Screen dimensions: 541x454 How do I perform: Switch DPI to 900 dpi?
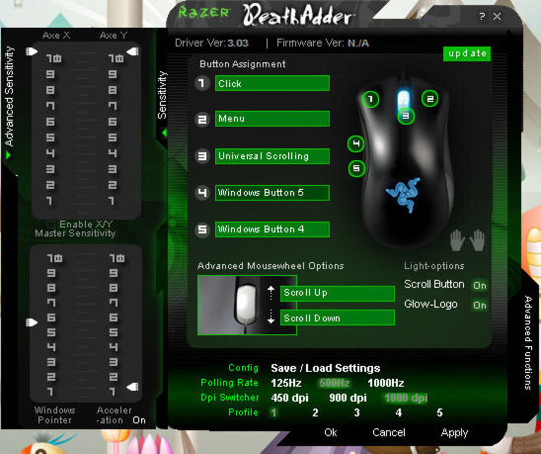coord(348,398)
